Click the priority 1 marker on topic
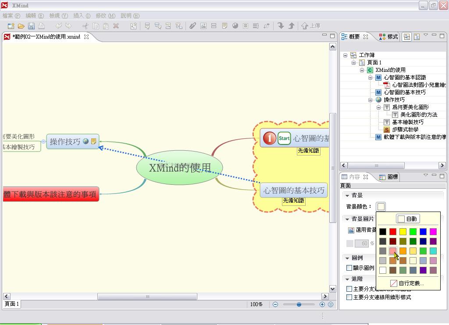The height and width of the screenshot is (325, 449). (x=269, y=138)
